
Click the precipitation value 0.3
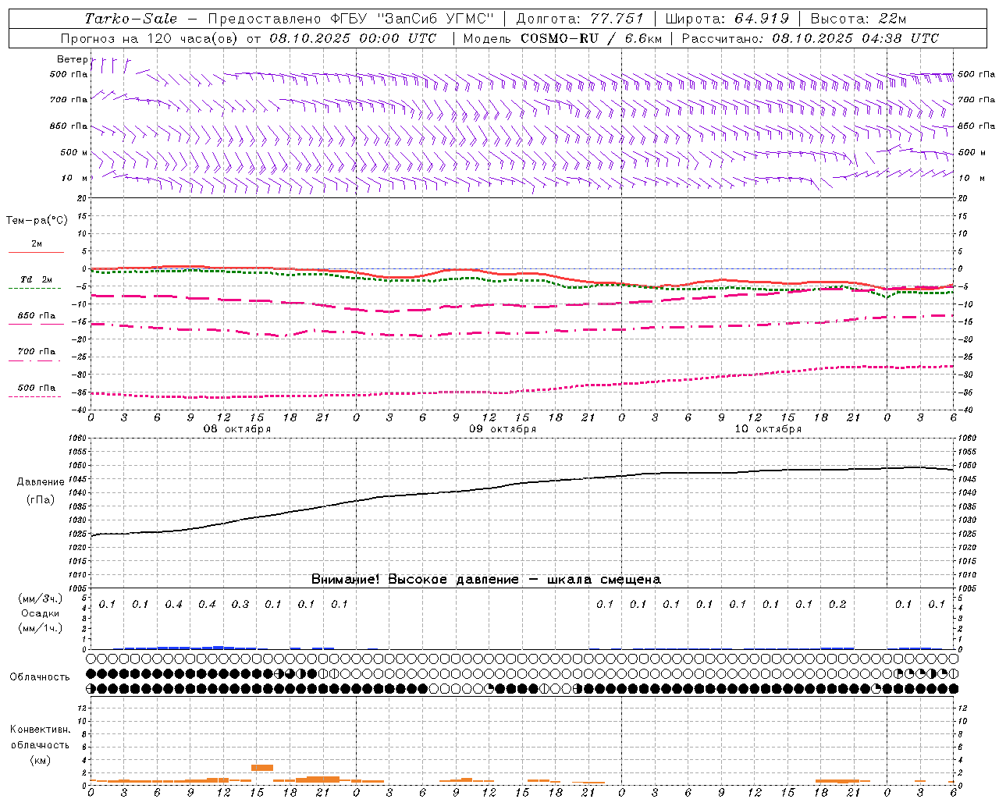click(x=240, y=604)
